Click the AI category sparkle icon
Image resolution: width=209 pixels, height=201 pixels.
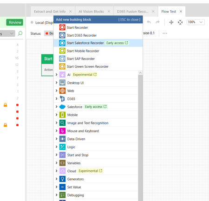click(62, 75)
